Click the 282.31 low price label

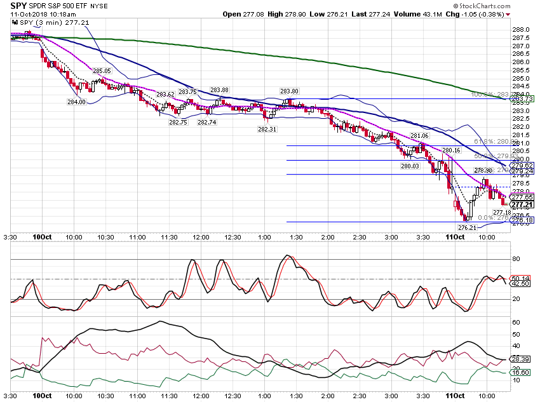(267, 130)
